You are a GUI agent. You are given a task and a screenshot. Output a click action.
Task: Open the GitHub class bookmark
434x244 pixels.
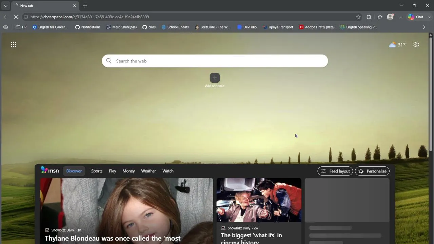click(x=149, y=27)
